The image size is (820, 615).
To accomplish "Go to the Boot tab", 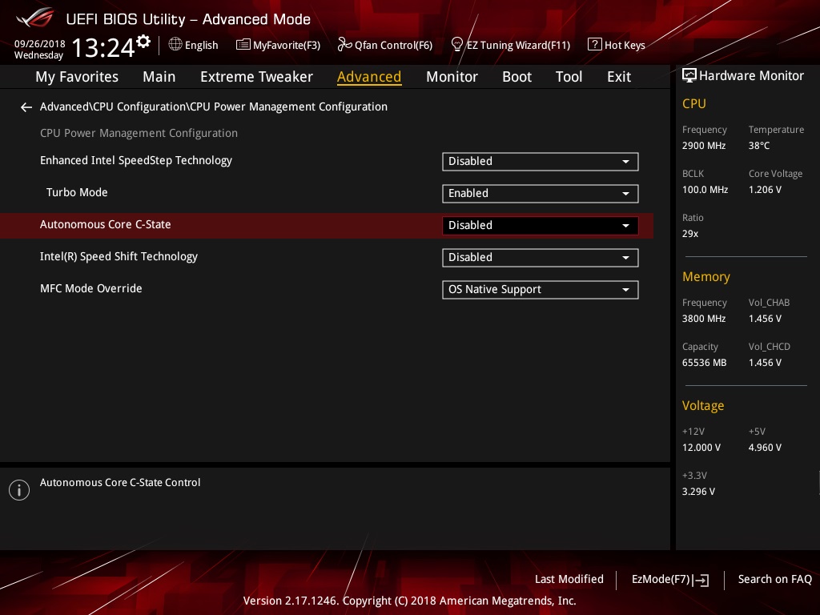I will pyautogui.click(x=517, y=77).
